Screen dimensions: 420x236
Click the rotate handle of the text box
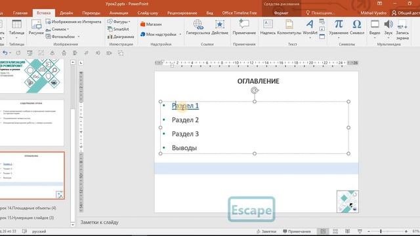coord(255,90)
